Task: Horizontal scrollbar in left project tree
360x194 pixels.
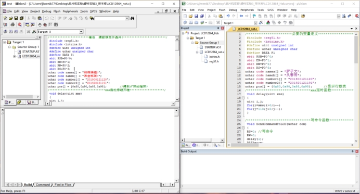Action: point(21,97)
